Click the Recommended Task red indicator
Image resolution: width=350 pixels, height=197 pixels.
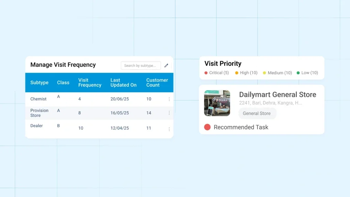click(206, 127)
